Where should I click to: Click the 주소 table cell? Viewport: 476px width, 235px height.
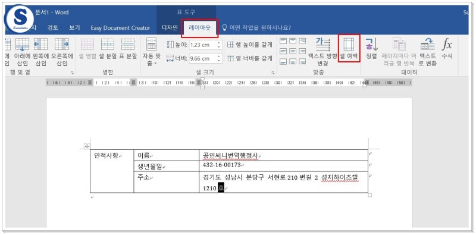167,182
